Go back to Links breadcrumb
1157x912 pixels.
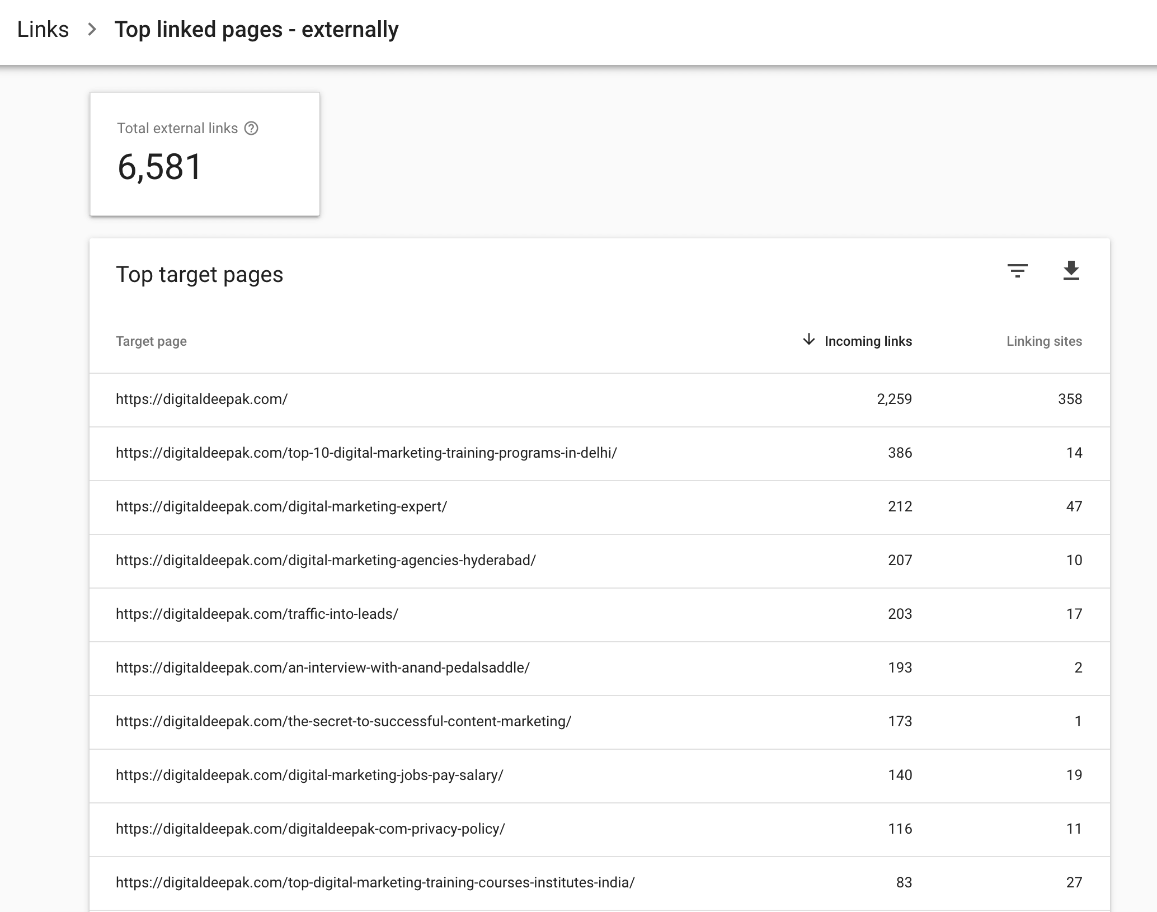(43, 30)
